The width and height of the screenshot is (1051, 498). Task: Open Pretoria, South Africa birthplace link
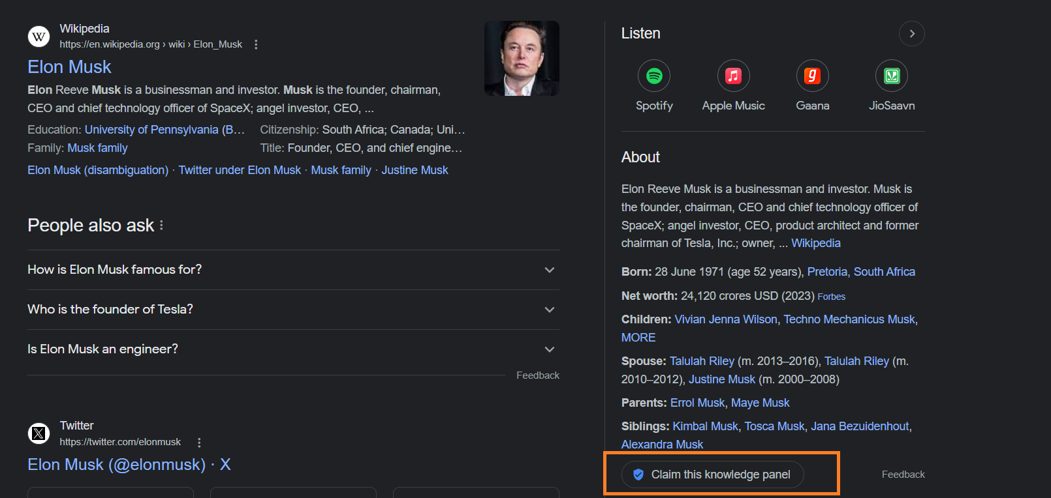click(861, 272)
